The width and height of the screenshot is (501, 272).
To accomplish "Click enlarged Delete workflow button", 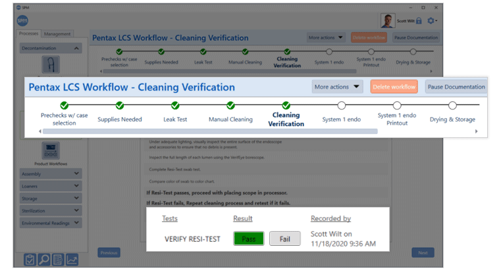I will click(x=394, y=87).
